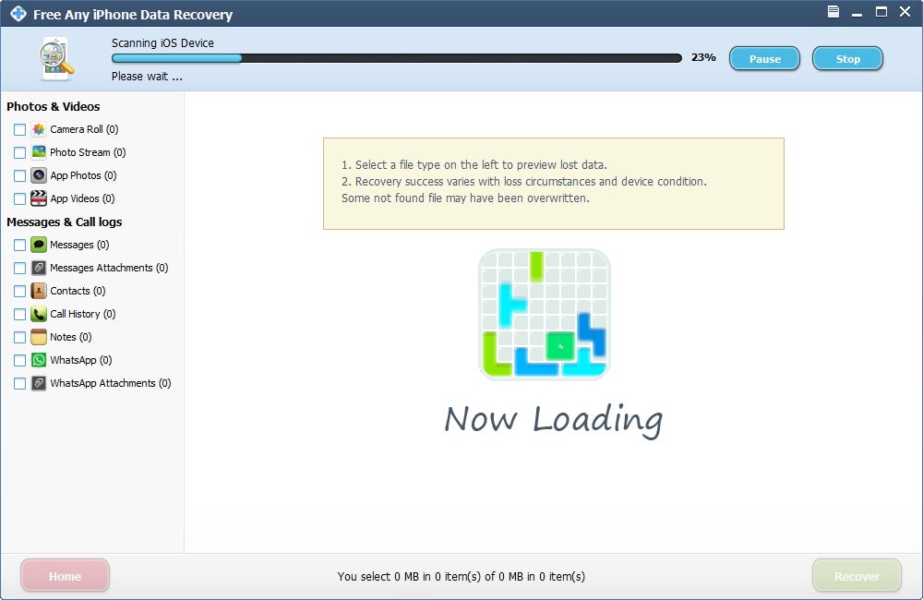This screenshot has height=600, width=923.
Task: Go back with the Home button
Action: 65,576
